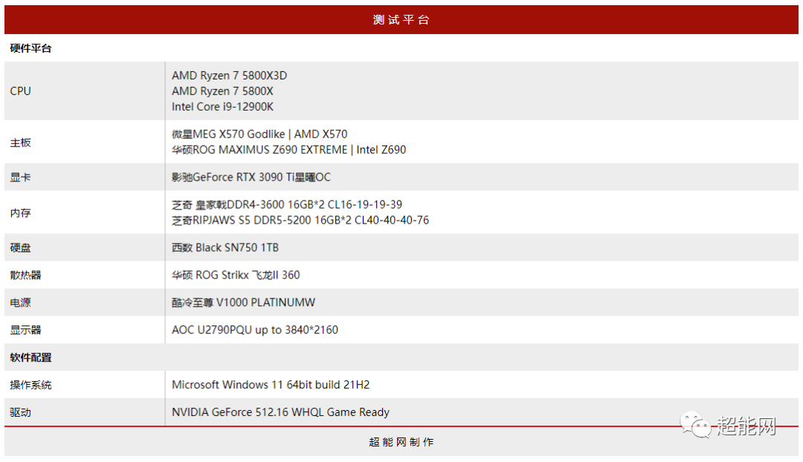Screen dimensions: 803x462
Task: Select 影驰GeForce RTX 3090 Ti星曜OC text
Action: point(251,178)
